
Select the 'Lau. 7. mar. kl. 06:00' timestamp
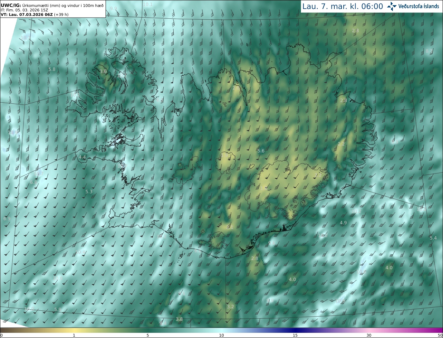343,6
